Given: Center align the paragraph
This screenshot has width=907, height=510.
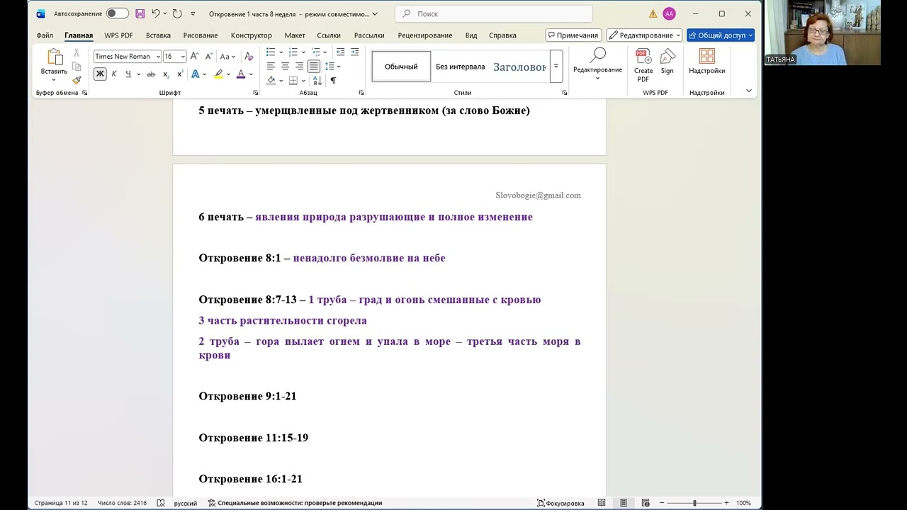Looking at the screenshot, I should click(285, 67).
